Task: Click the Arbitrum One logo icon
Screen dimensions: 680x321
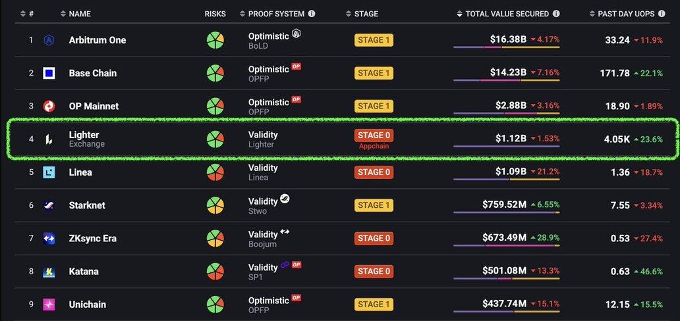Action: pos(49,40)
